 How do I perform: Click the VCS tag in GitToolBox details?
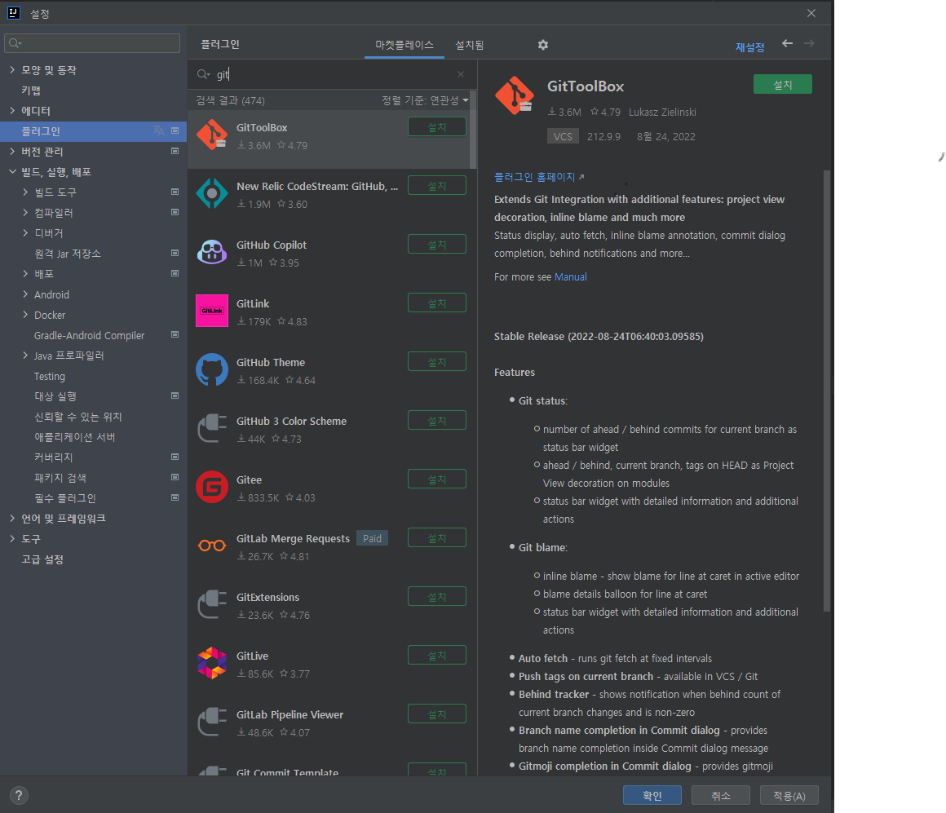point(563,136)
